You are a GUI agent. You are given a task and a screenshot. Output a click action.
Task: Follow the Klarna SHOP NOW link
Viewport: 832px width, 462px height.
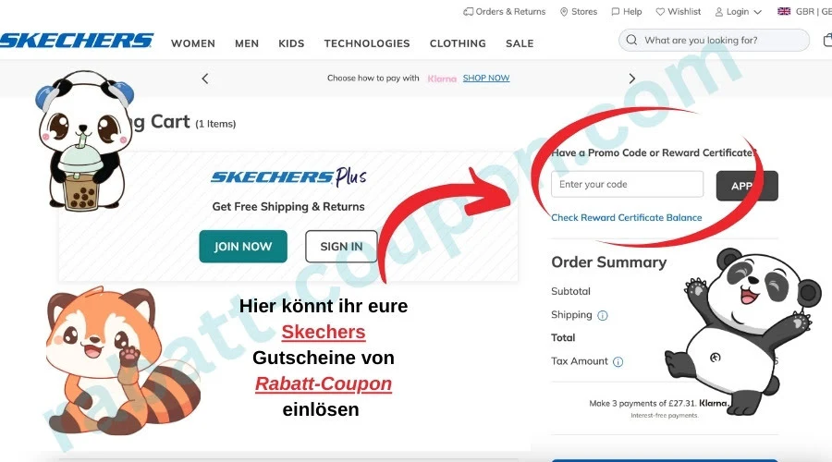tap(486, 78)
